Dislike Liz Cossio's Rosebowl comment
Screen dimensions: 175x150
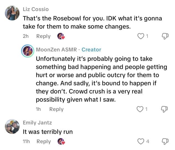[164, 36]
